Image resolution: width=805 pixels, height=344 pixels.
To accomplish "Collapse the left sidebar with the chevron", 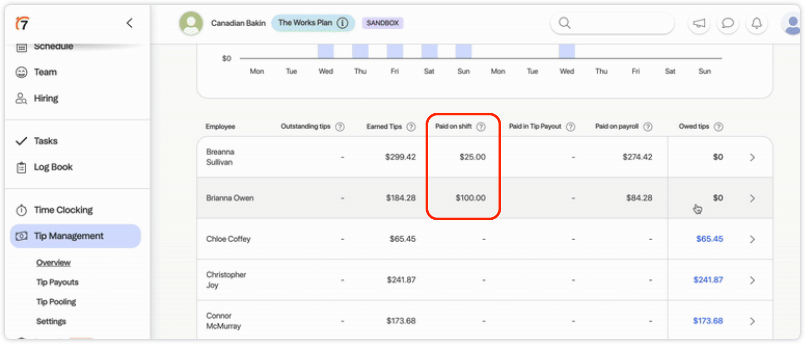I will click(x=130, y=23).
